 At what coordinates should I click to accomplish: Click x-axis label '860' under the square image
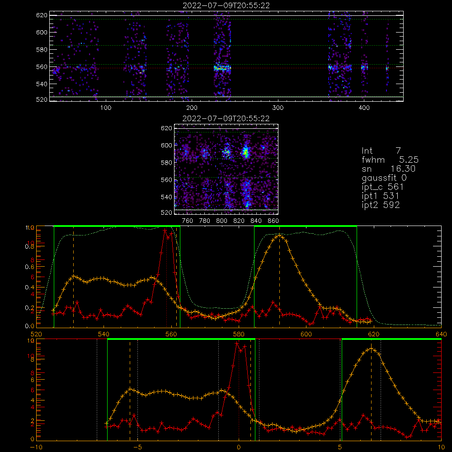point(273,221)
